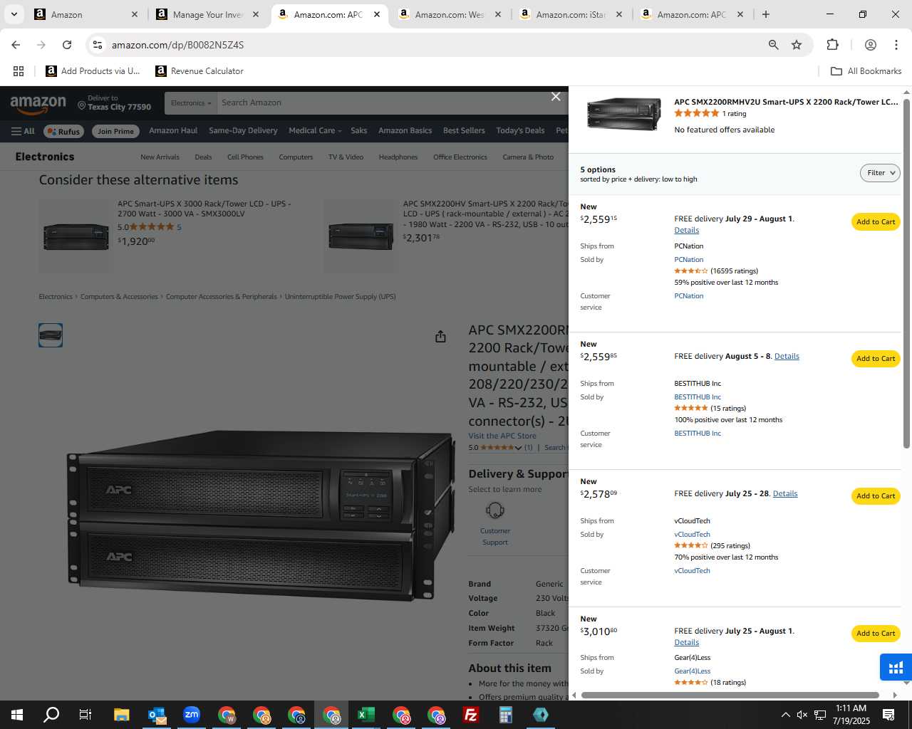Screen dimensions: 912x729
Task: Open All Bookmarks folder
Action: point(866,71)
